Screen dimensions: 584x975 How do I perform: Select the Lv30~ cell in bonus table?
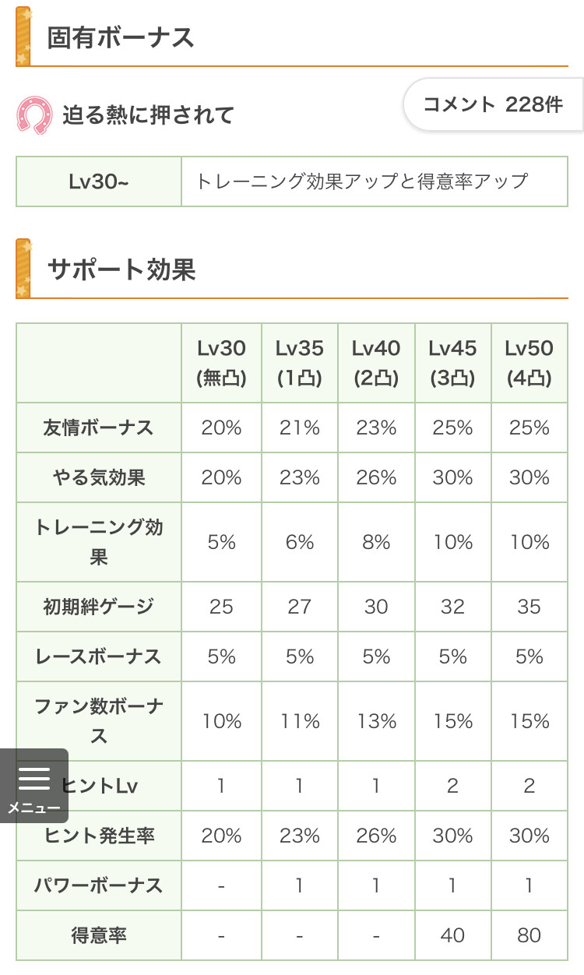(98, 181)
